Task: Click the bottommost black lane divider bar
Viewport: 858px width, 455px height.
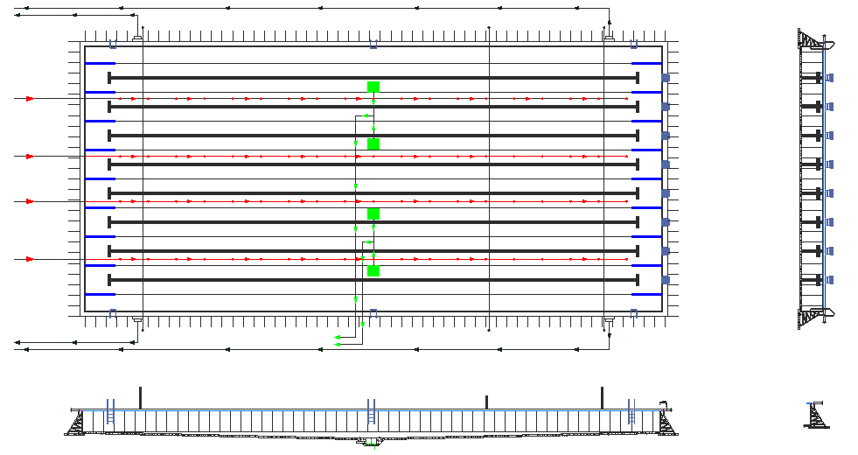Action: tap(373, 280)
